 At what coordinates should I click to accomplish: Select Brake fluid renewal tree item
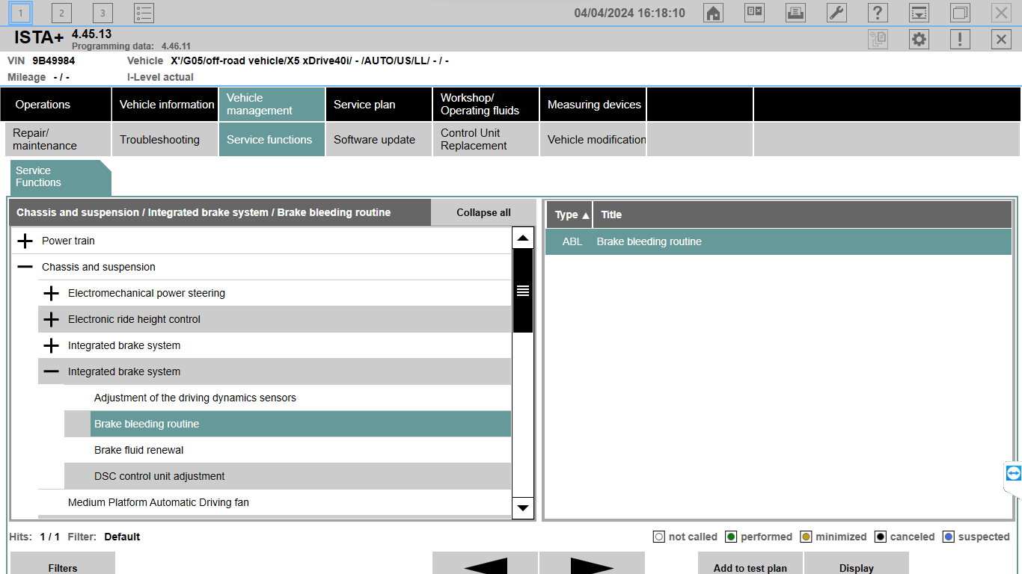138,450
